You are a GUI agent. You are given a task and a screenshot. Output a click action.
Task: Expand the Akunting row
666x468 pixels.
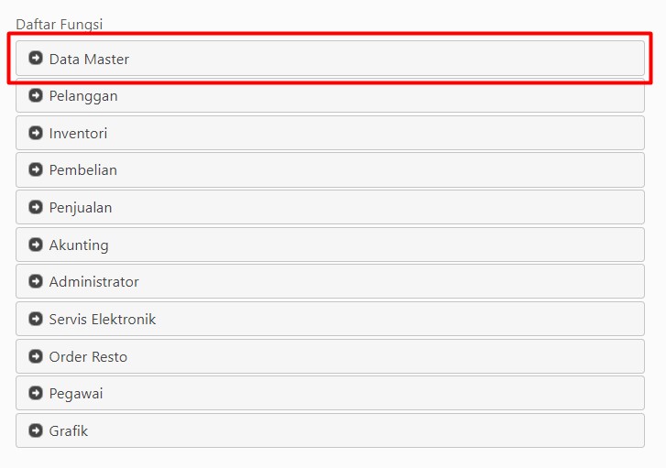(330, 245)
